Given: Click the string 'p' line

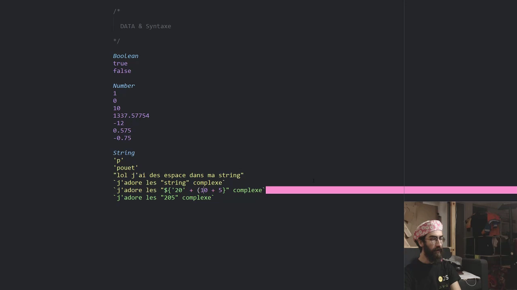Looking at the screenshot, I should [118, 160].
